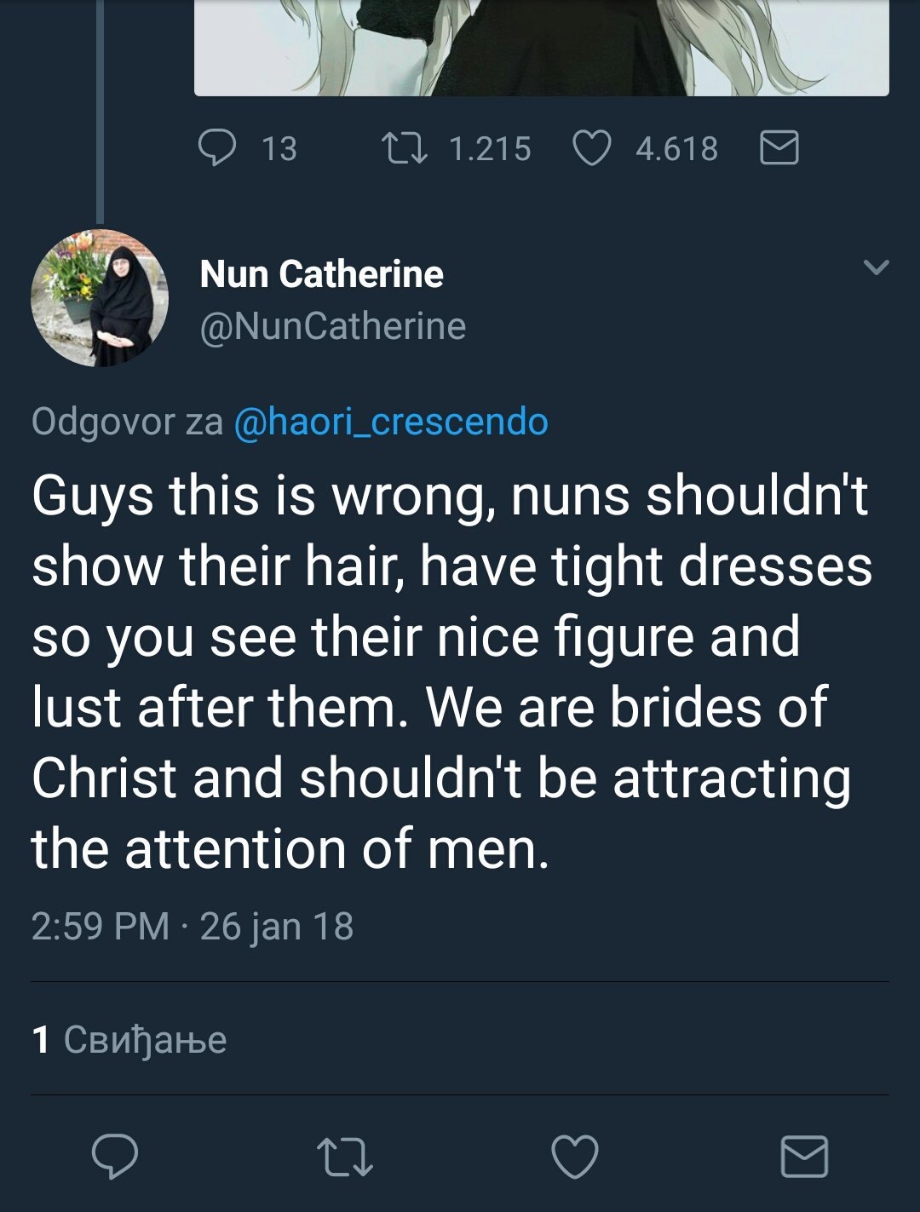
Task: Tap the 4.618 like count number
Action: click(x=676, y=149)
